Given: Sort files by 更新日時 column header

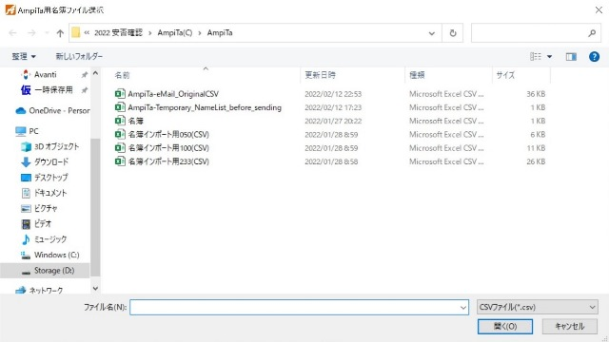Looking at the screenshot, I should pos(320,75).
